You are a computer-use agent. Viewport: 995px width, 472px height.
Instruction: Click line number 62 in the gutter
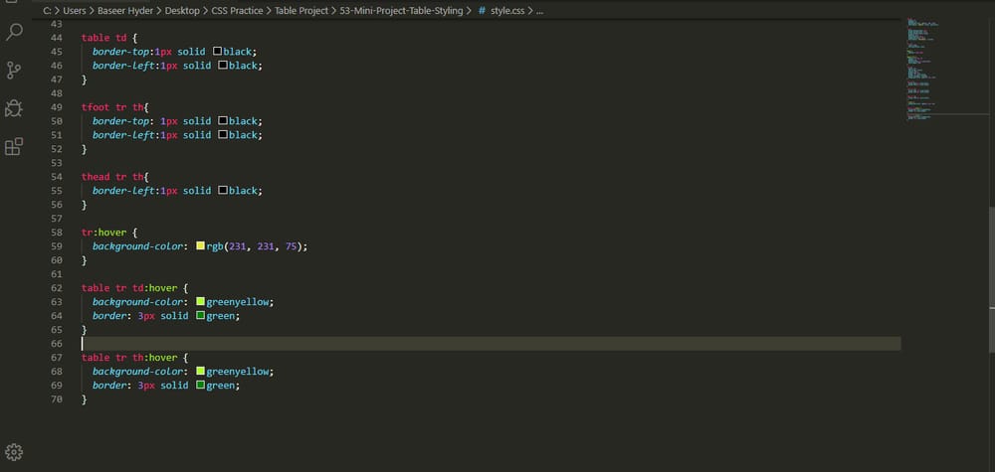tap(57, 287)
